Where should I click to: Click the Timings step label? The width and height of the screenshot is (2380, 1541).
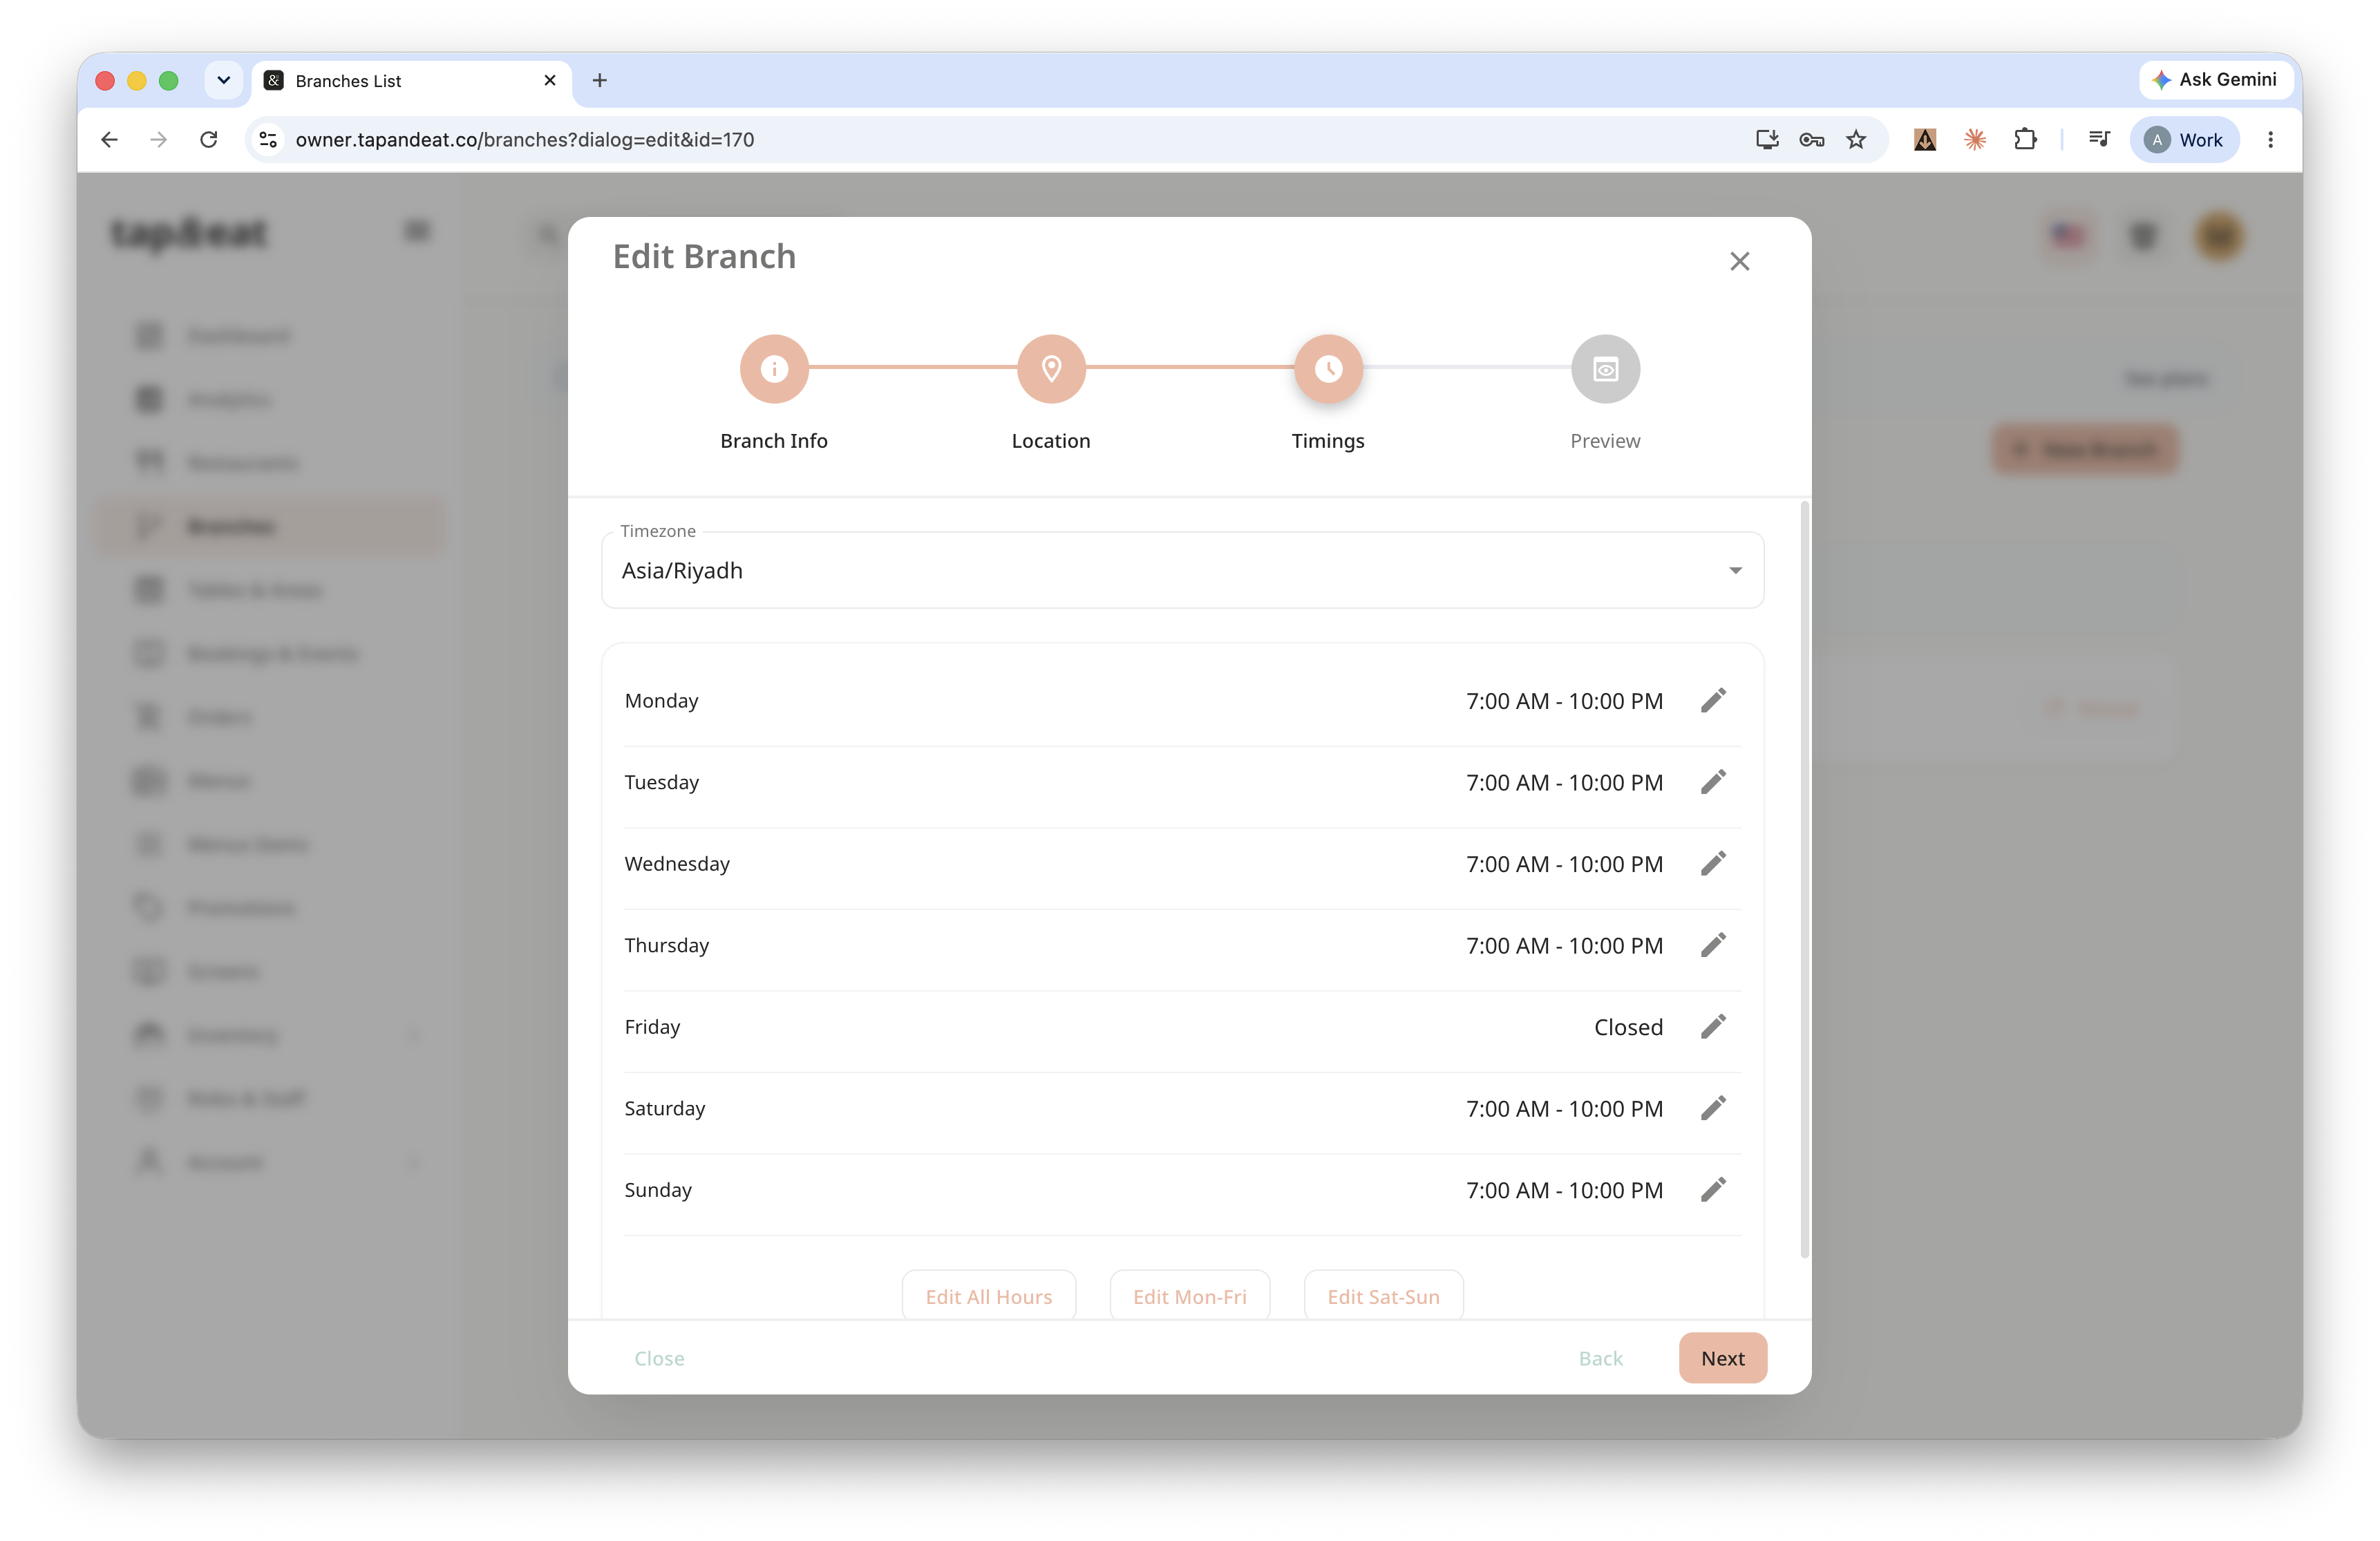1328,441
